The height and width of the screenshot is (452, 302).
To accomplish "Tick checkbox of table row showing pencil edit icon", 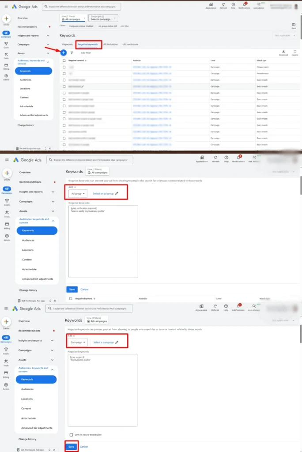I will click(64, 87).
